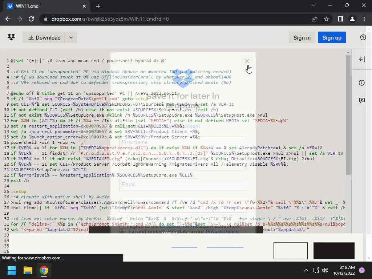The height and width of the screenshot is (279, 372).
Task: Open the Privacy Policy link
Action: [222, 231]
